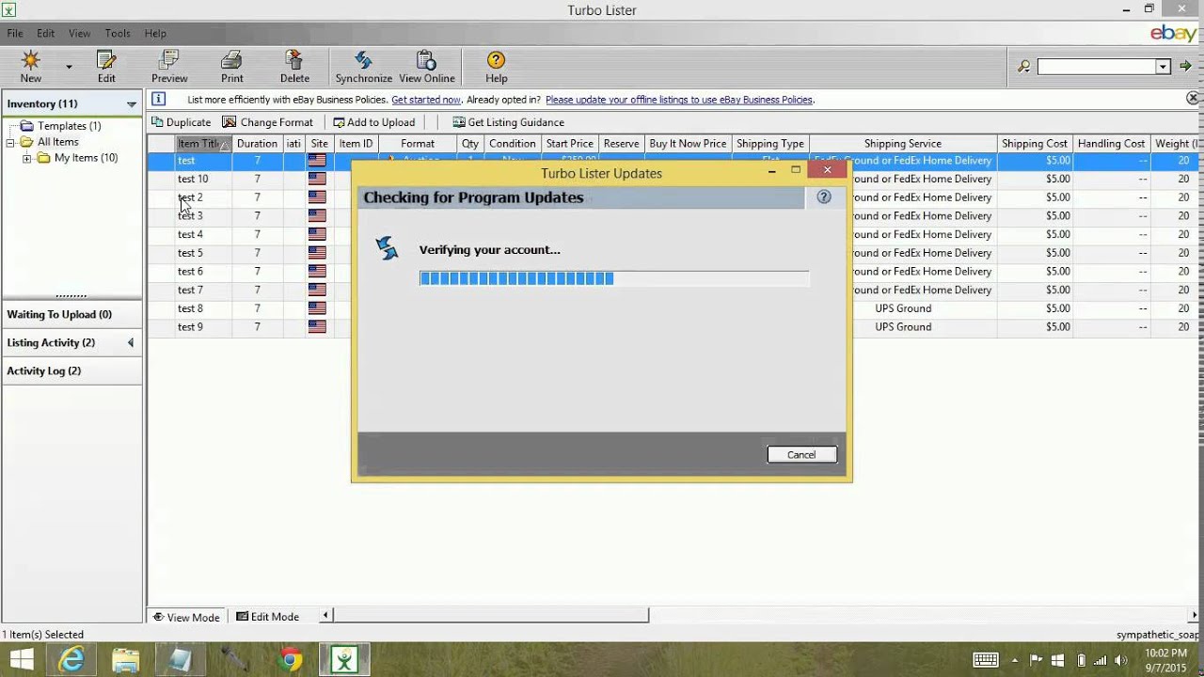1204x677 pixels.
Task: Click the Help toolbar icon
Action: (x=496, y=67)
